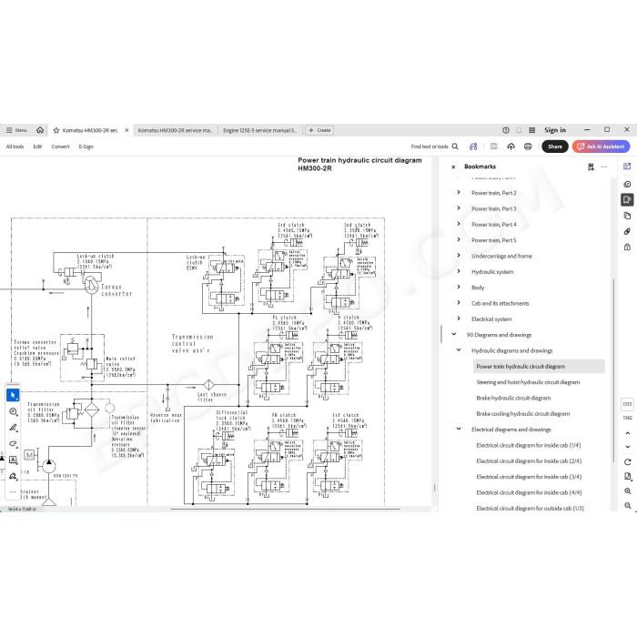Open the Edit menu item

coord(37,147)
